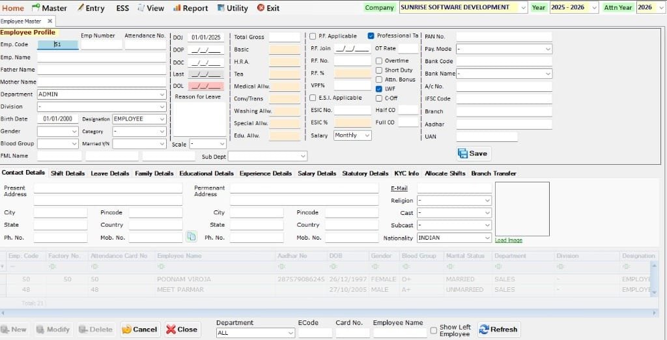Click the Cancel button
This screenshot has width=667, height=340.
coord(139,330)
